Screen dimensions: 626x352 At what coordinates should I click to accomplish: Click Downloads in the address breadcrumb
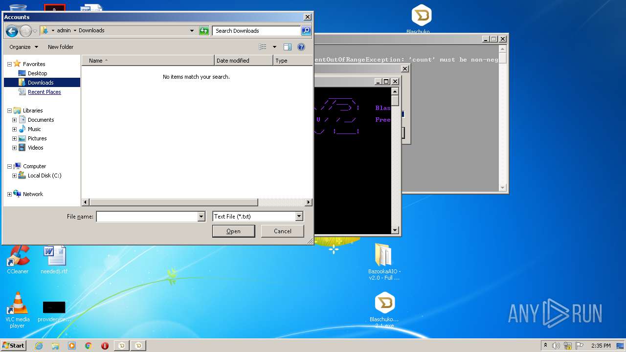click(x=91, y=30)
